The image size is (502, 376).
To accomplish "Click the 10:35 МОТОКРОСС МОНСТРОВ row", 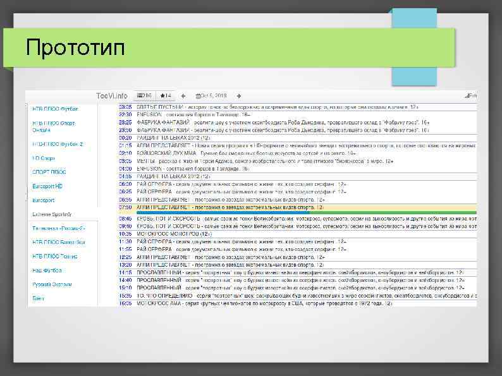I will pyautogui.click(x=297, y=234).
